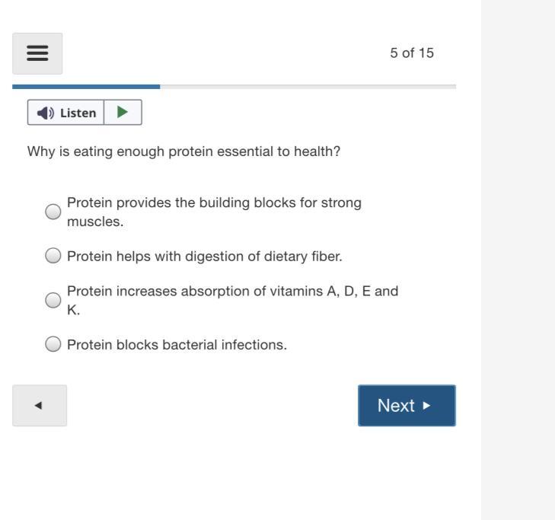Go back using the left arrow button
This screenshot has width=555, height=520.
tap(39, 405)
